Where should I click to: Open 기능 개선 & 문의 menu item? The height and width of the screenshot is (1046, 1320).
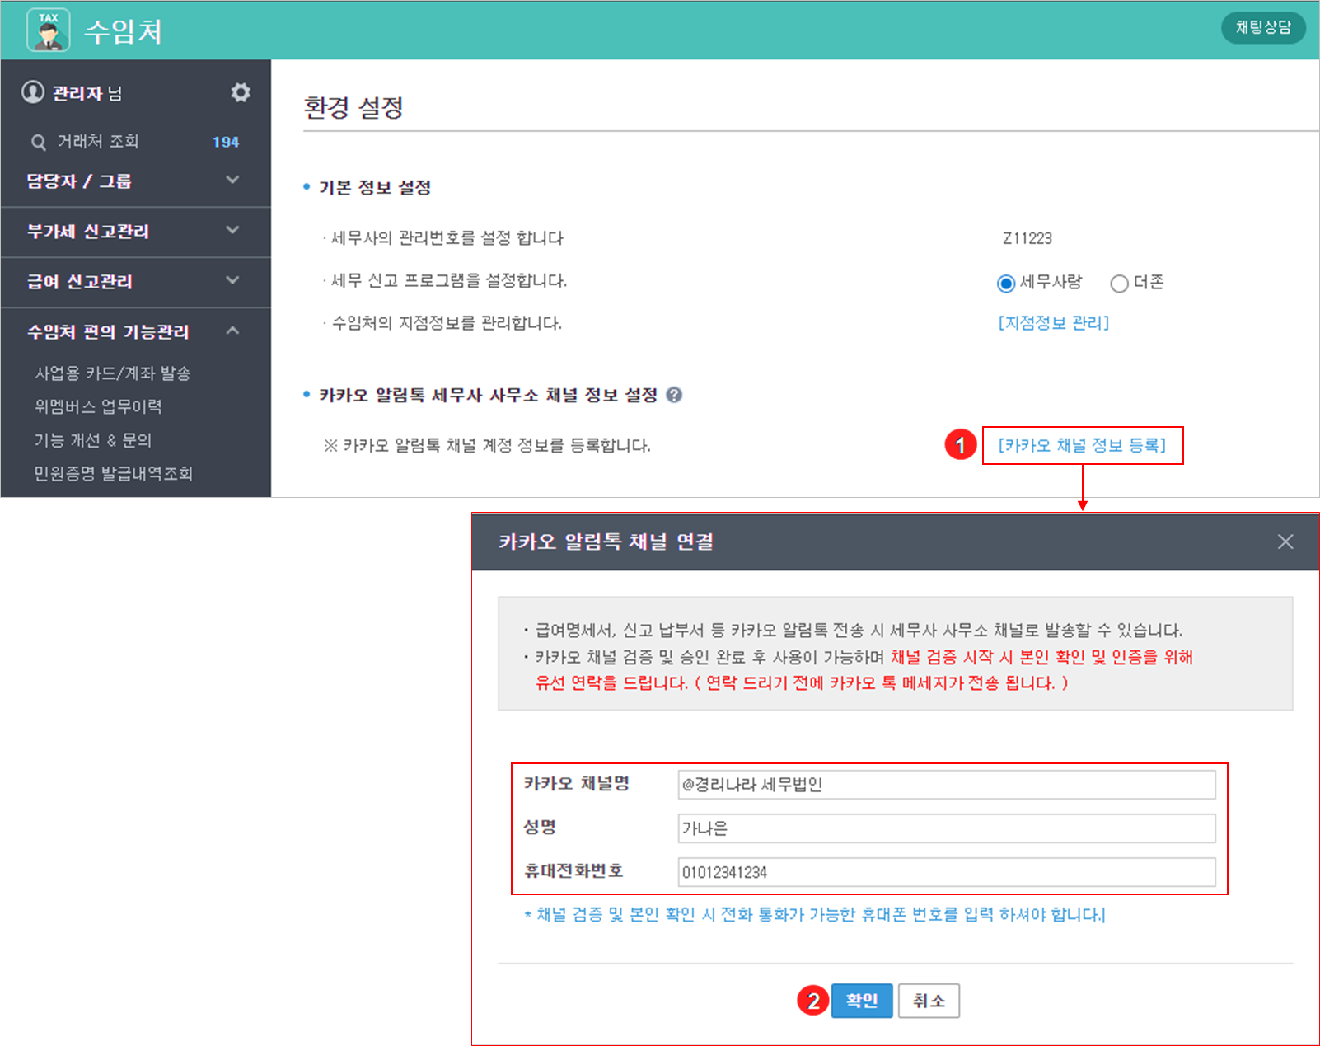pos(93,440)
